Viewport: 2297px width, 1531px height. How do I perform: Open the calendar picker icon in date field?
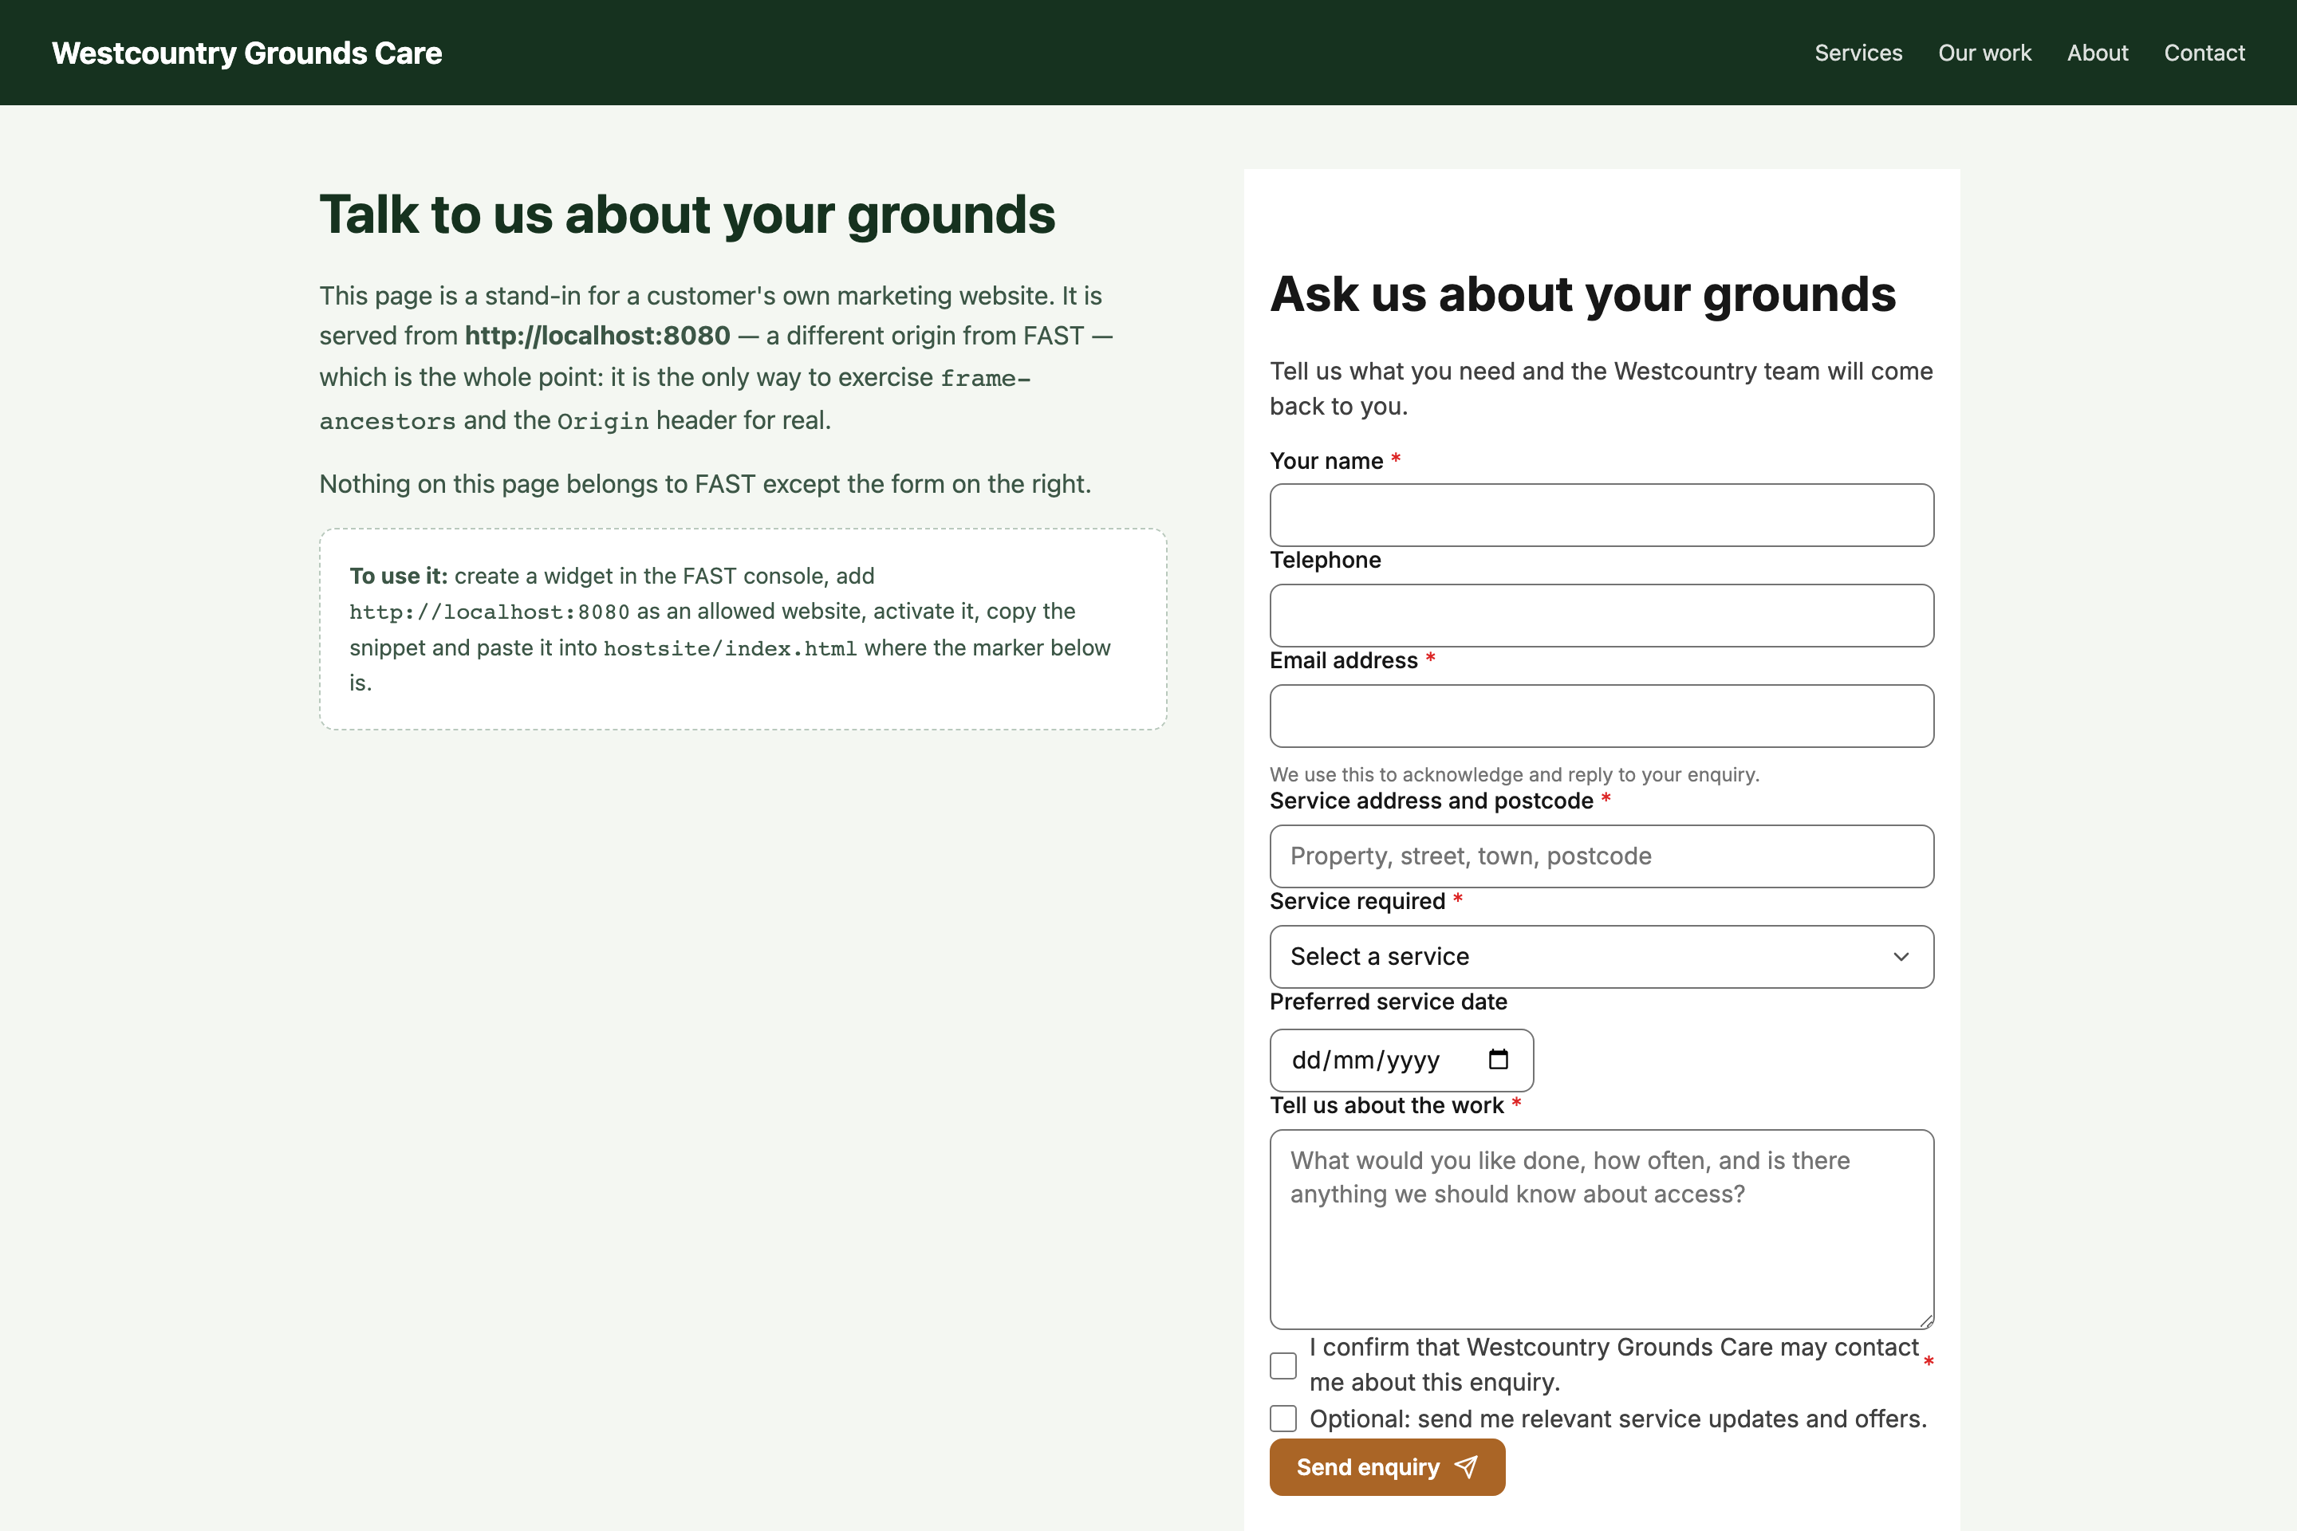click(1498, 1060)
